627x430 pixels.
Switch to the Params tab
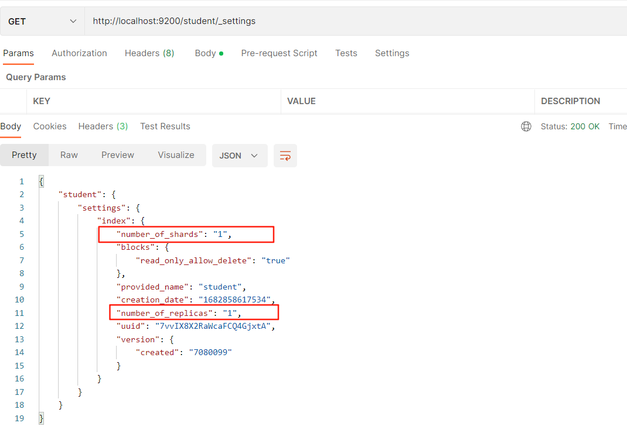point(18,53)
